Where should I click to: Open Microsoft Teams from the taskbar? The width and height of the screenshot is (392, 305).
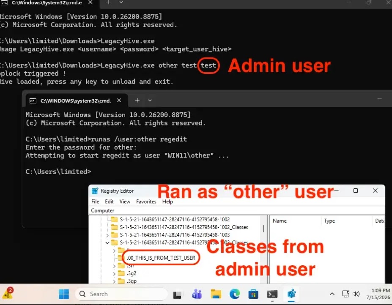197,294
